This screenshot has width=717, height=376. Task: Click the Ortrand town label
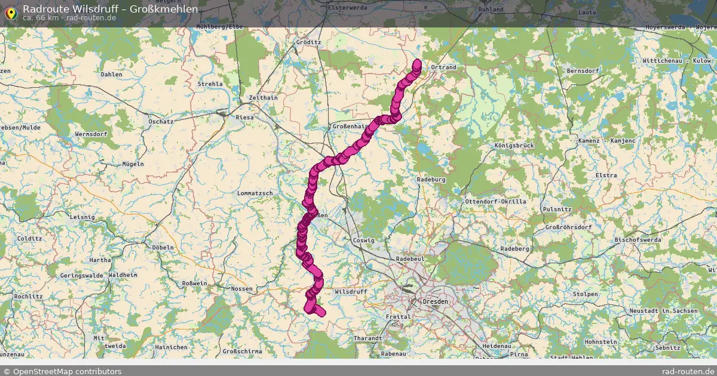443,67
